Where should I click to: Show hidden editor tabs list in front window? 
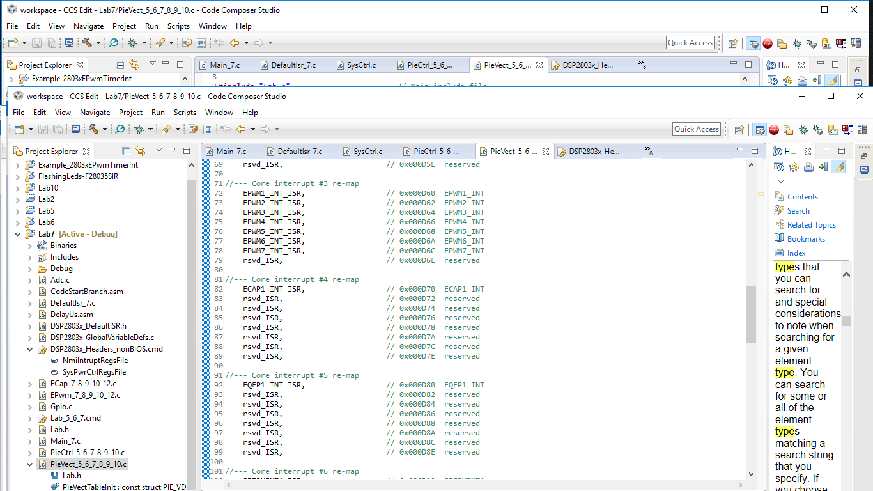click(x=647, y=152)
